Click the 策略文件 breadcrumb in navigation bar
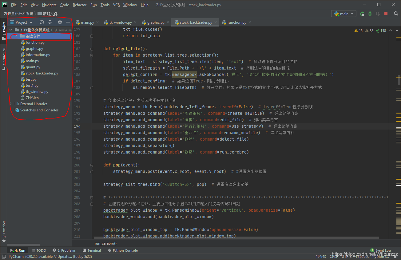The width and height of the screenshot is (401, 260). [x=47, y=14]
